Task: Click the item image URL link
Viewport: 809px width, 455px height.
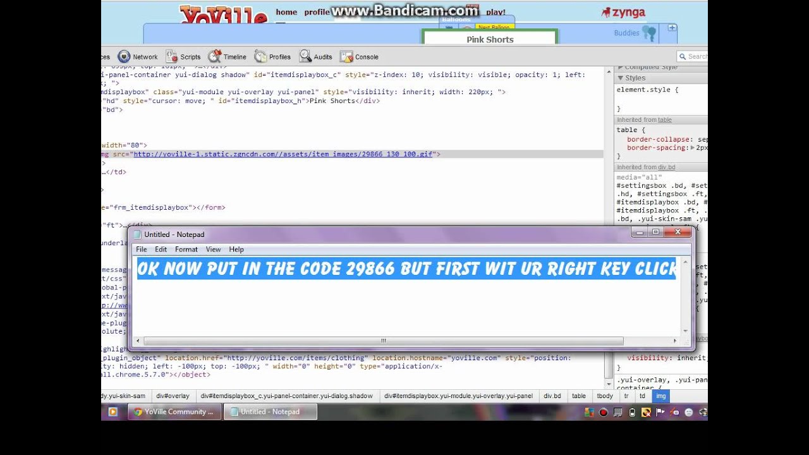Action: tap(283, 154)
